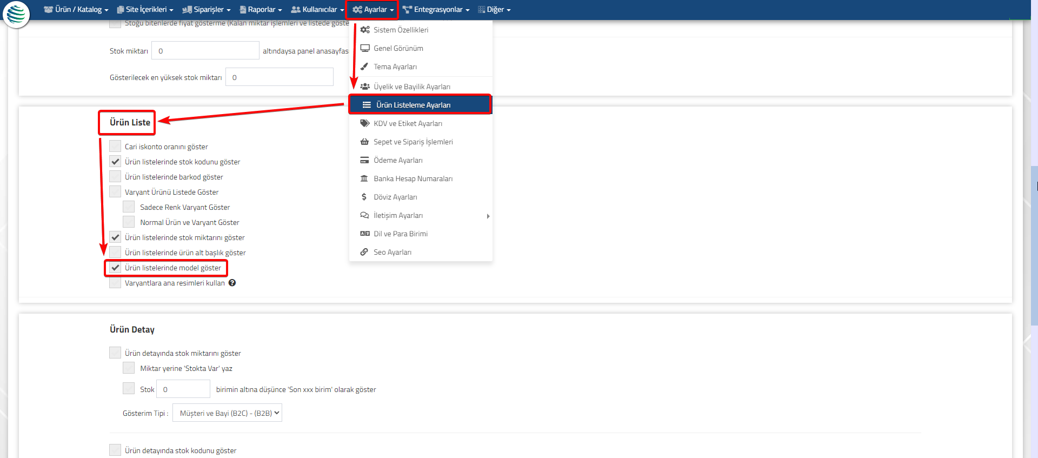The image size is (1038, 458).
Task: Click the Sepet ve Sipariş basket icon
Action: 364,142
